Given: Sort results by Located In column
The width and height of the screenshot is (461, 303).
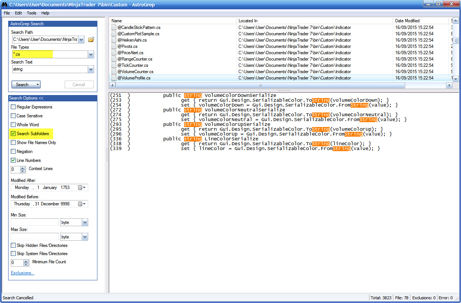Looking at the screenshot, I should [x=315, y=21].
